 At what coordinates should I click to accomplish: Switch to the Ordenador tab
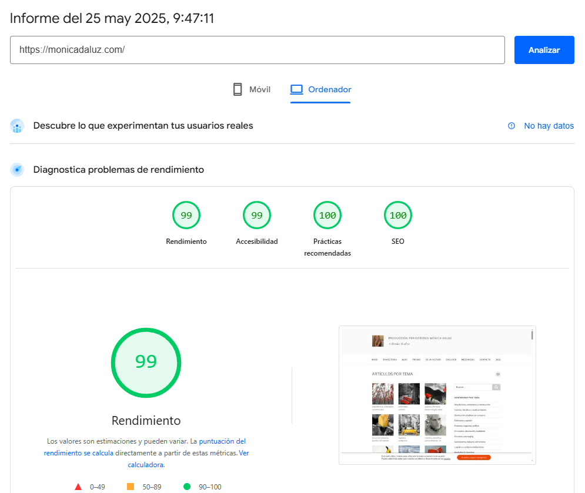[320, 89]
